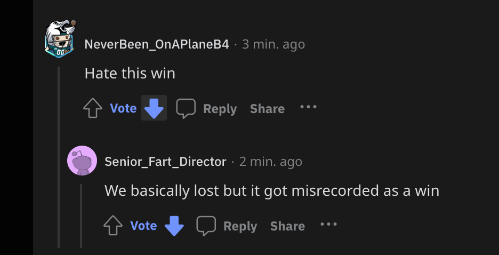The height and width of the screenshot is (255, 499).
Task: Open the "3 min. ago" timestamp permalink
Action: pos(273,44)
